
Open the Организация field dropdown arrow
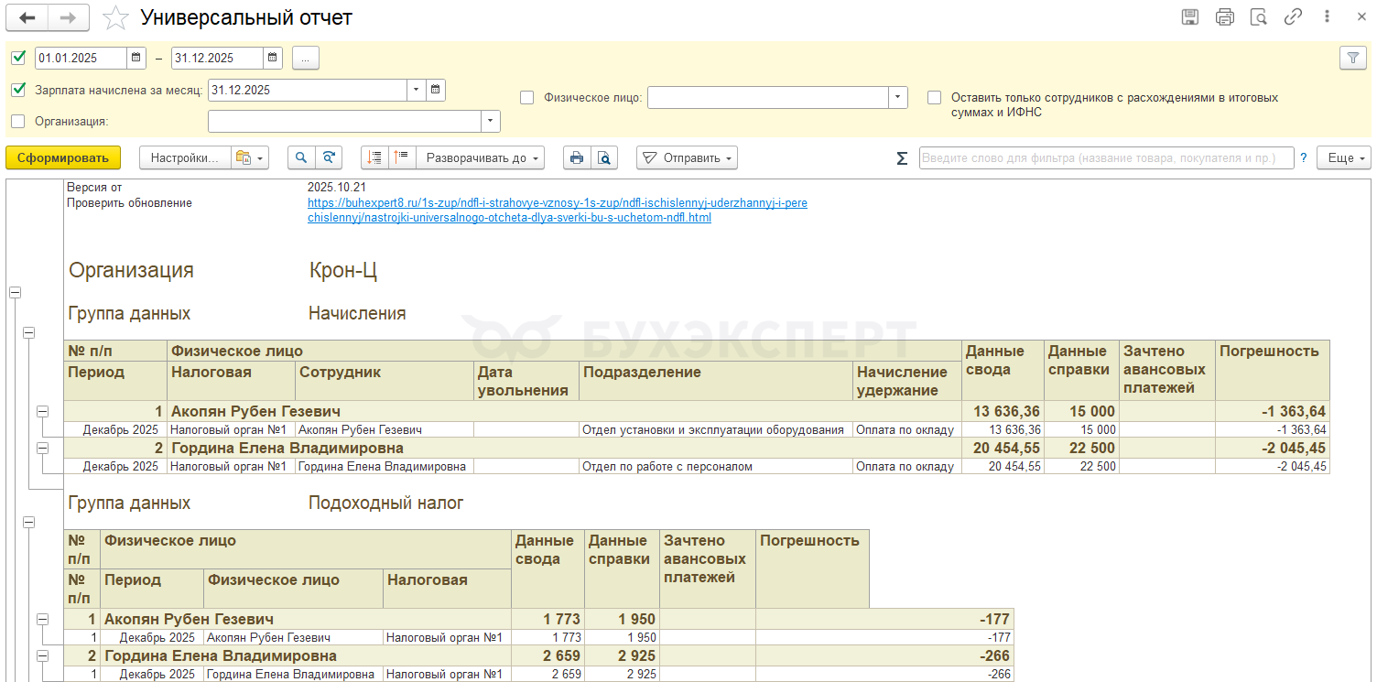[492, 121]
